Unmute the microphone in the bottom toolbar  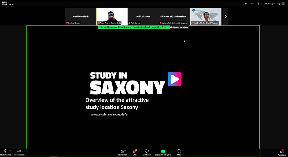point(5,151)
